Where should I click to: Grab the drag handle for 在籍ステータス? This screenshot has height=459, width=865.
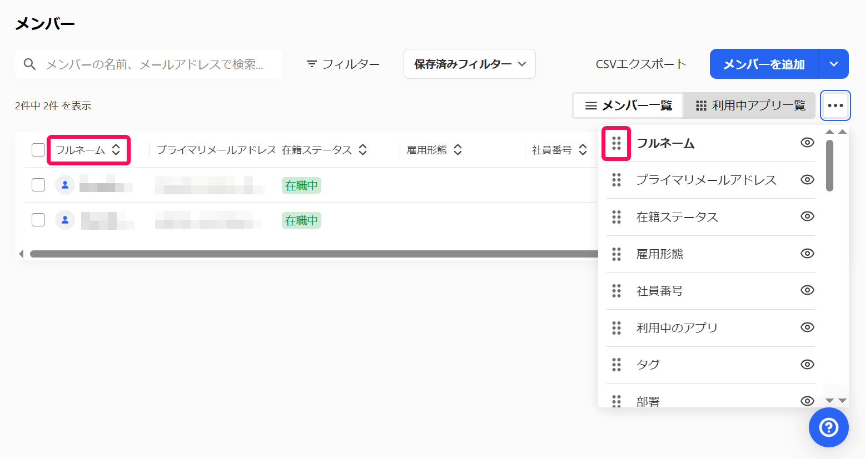tap(616, 217)
